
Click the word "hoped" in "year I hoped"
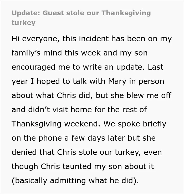(48, 81)
